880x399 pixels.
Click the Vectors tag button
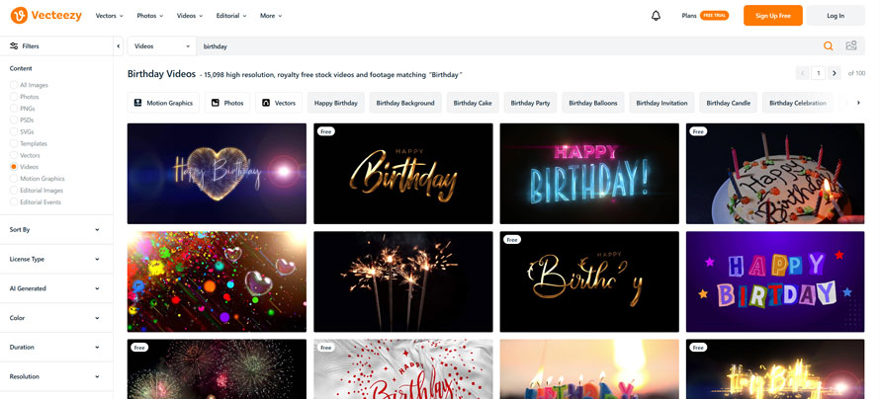tap(279, 103)
